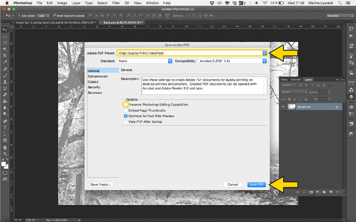Click New fill or adjustment layer icon
356x222 pixels.
click(318, 192)
